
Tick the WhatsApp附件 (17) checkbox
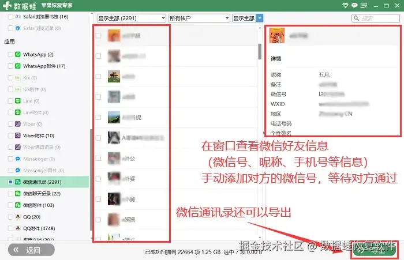(10, 66)
